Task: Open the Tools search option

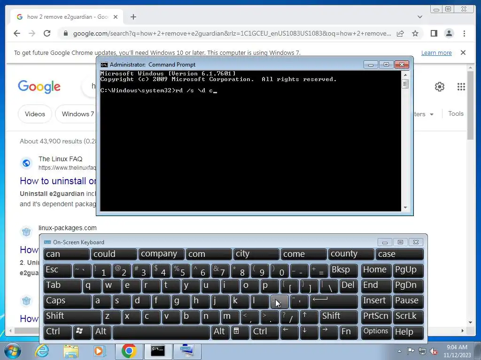Action: (x=456, y=113)
